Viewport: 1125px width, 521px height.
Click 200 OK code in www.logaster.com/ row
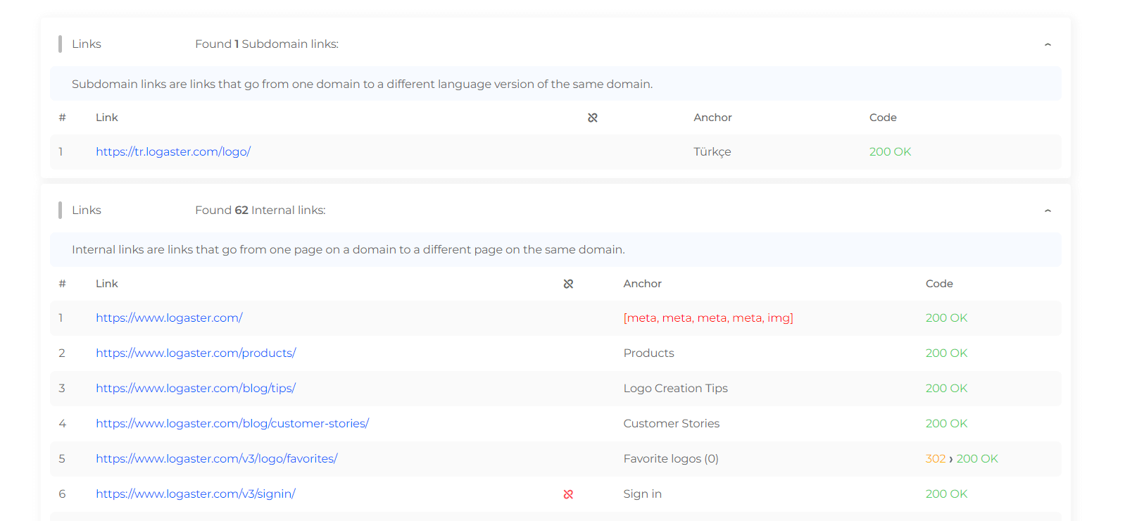pyautogui.click(x=946, y=318)
